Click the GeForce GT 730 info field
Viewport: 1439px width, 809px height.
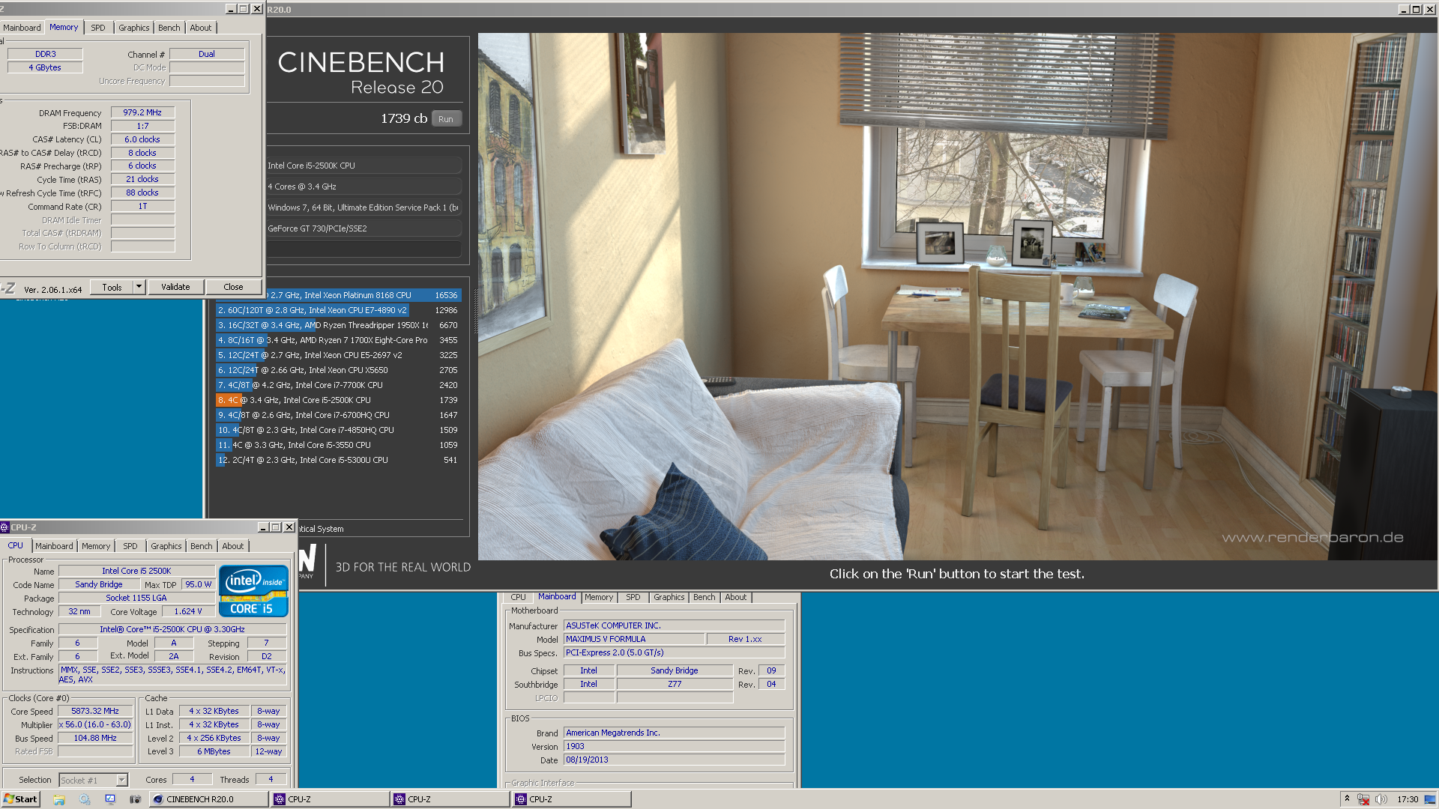pos(363,228)
